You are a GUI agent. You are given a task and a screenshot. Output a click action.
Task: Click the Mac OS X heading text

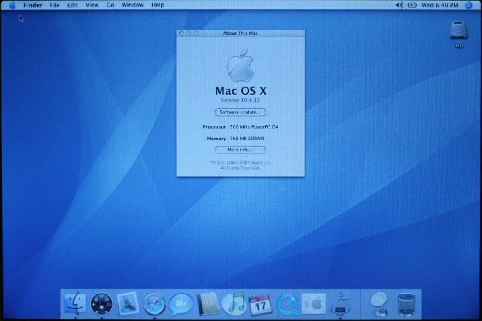point(241,91)
